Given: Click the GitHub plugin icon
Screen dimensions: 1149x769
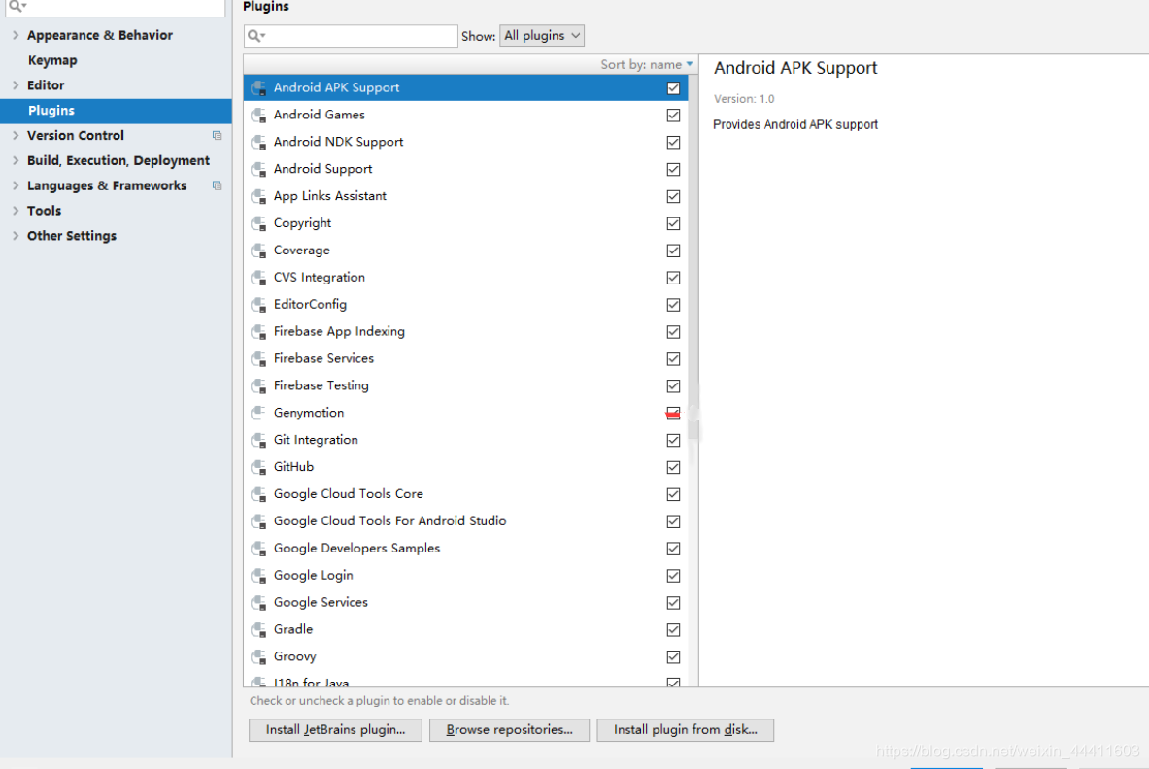Looking at the screenshot, I should click(258, 467).
